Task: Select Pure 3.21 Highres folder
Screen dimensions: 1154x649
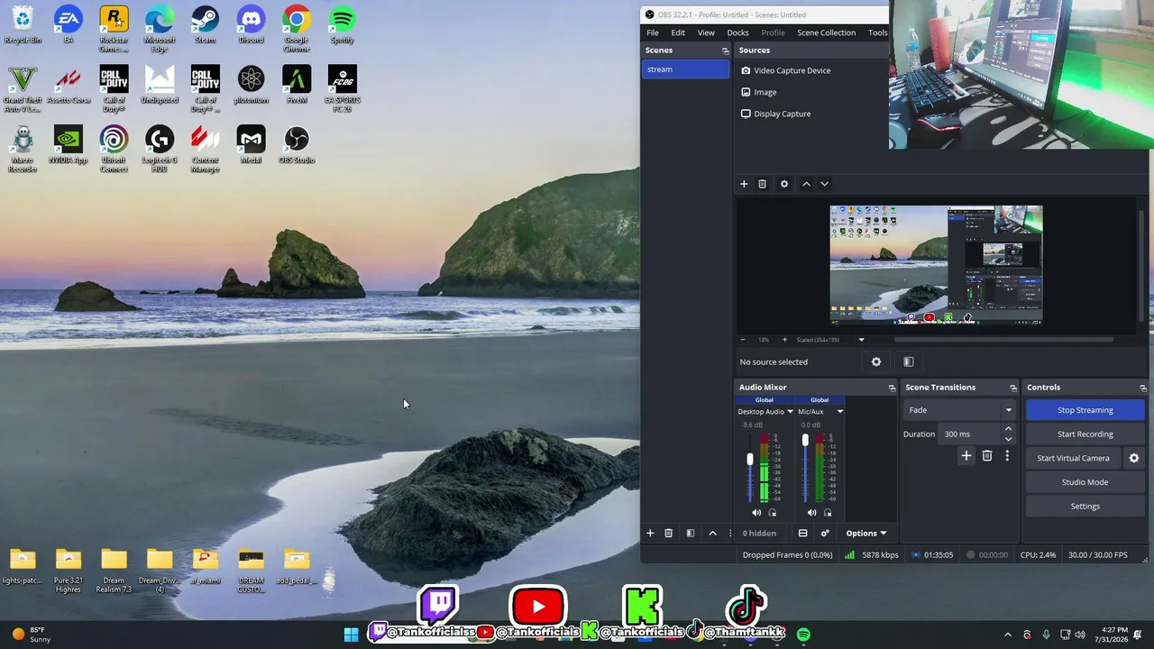Action: [x=69, y=571]
